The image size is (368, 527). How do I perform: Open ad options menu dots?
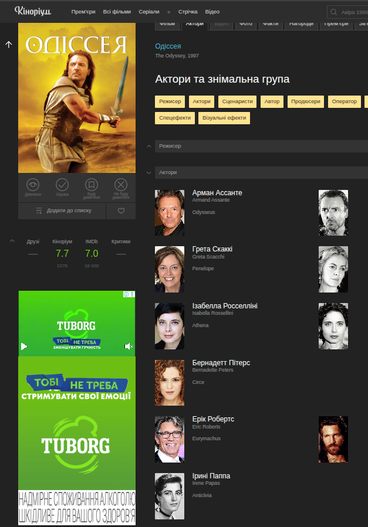pos(132,294)
